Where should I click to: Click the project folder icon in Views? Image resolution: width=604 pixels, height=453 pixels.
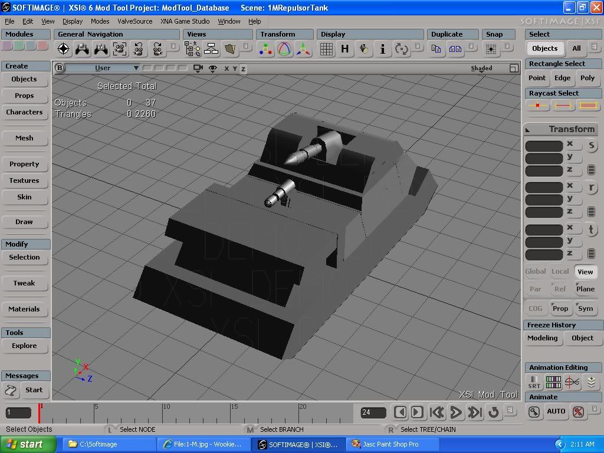[x=230, y=49]
